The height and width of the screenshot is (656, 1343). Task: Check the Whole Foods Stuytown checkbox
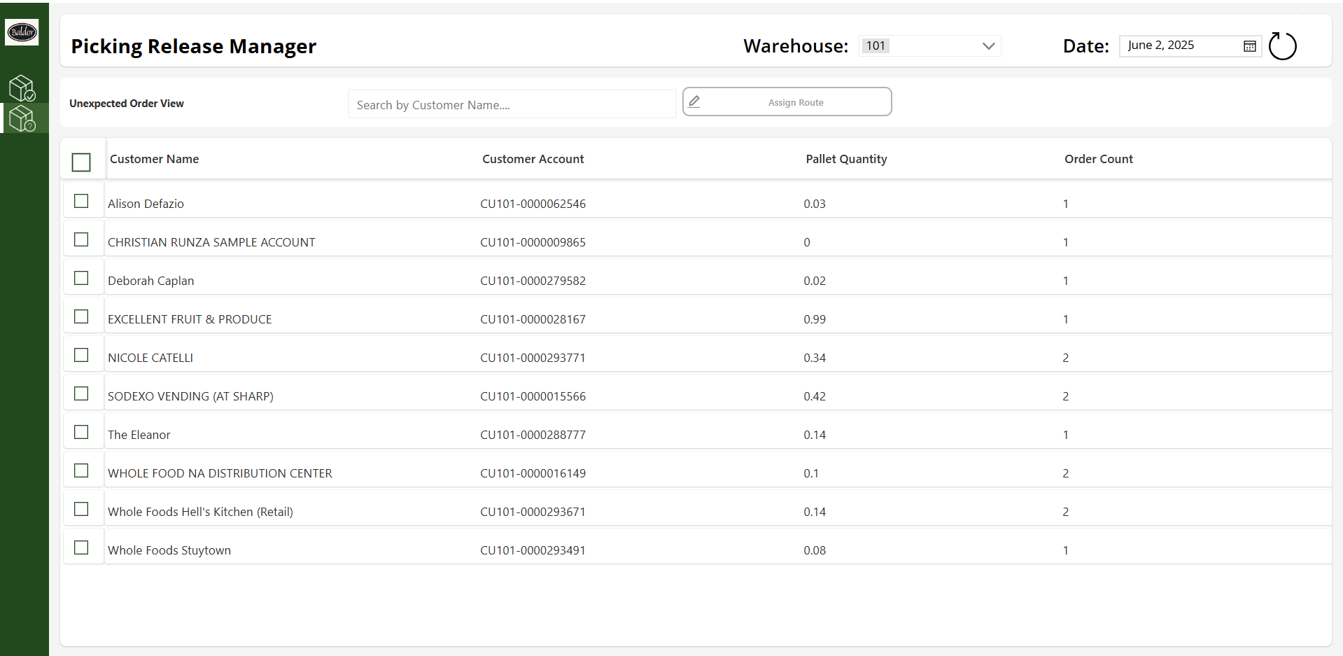81,547
